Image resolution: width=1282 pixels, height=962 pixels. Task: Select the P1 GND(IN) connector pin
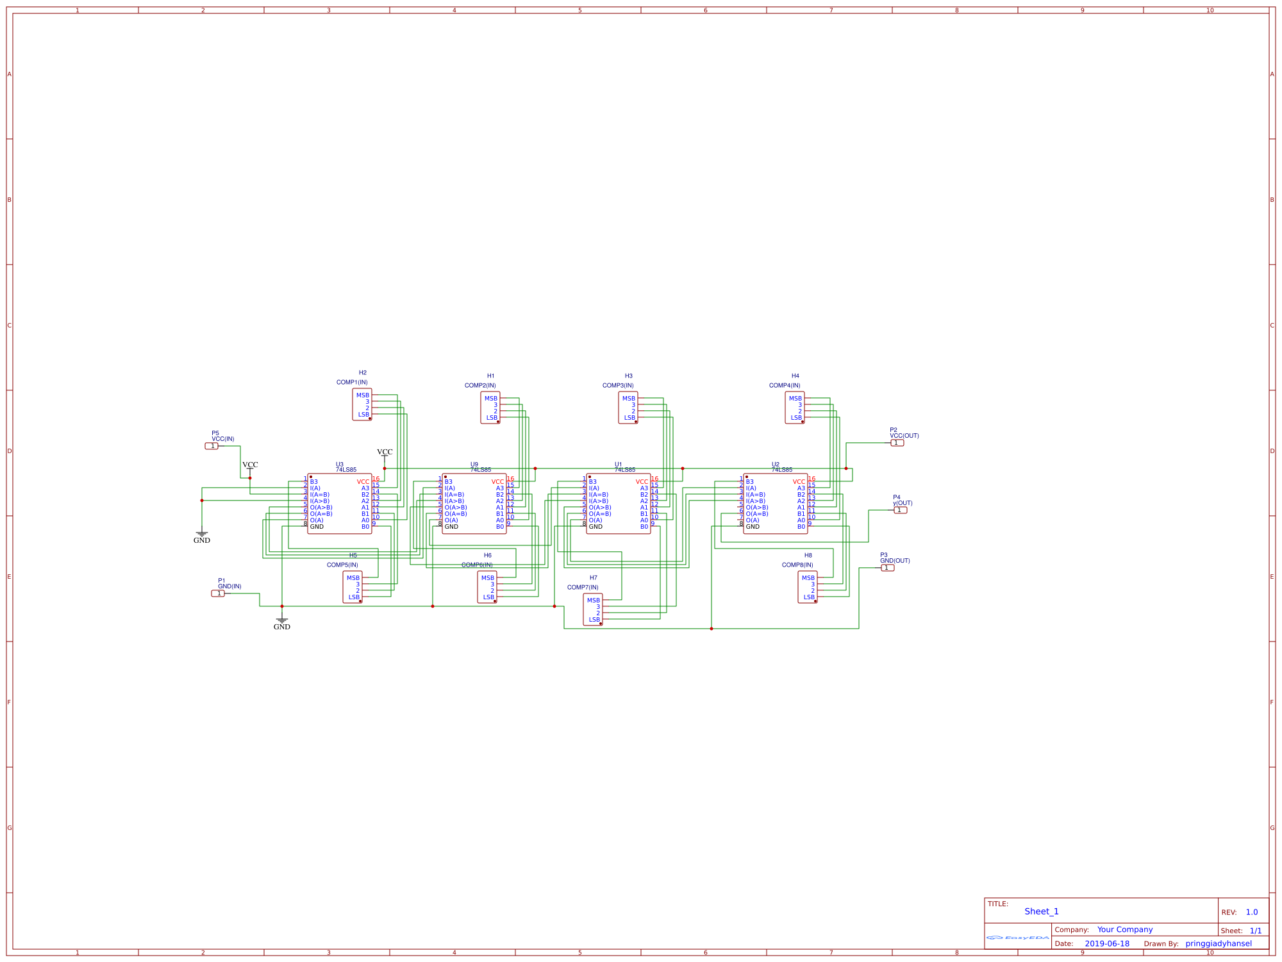219,593
